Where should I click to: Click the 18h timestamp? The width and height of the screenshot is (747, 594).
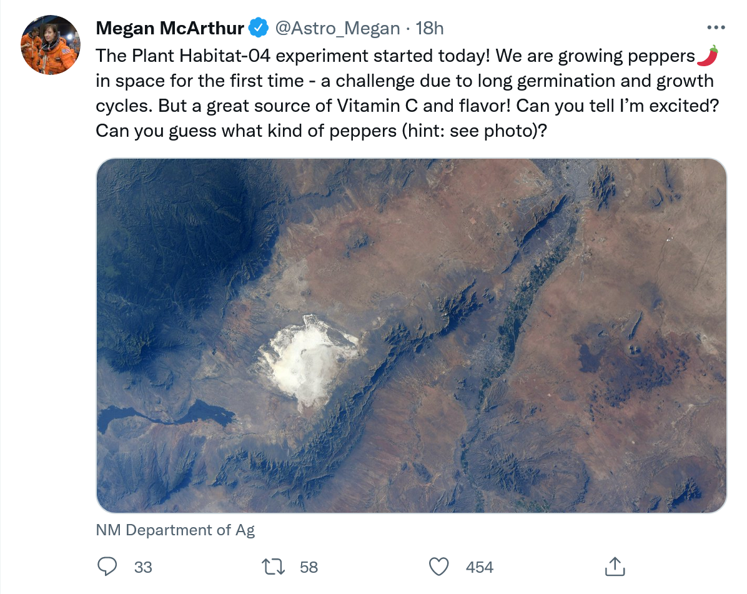coord(430,28)
